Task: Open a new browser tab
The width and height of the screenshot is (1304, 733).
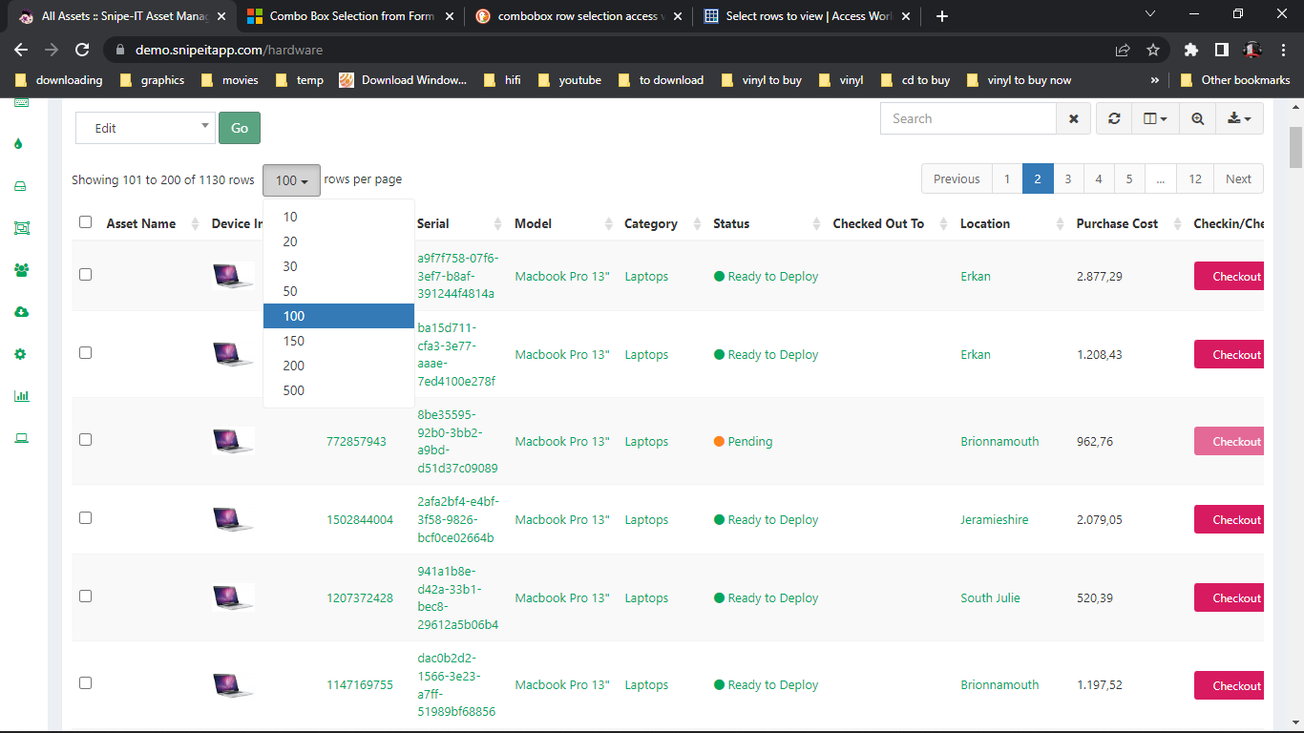Action: point(942,16)
